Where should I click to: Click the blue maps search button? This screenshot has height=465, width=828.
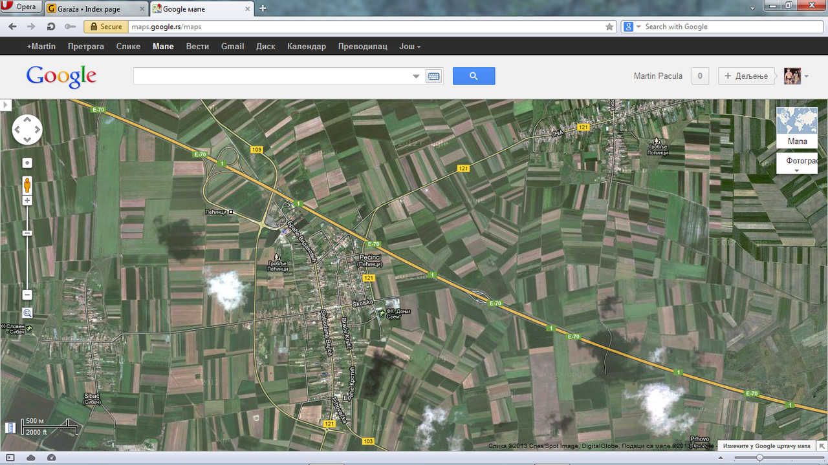[474, 76]
